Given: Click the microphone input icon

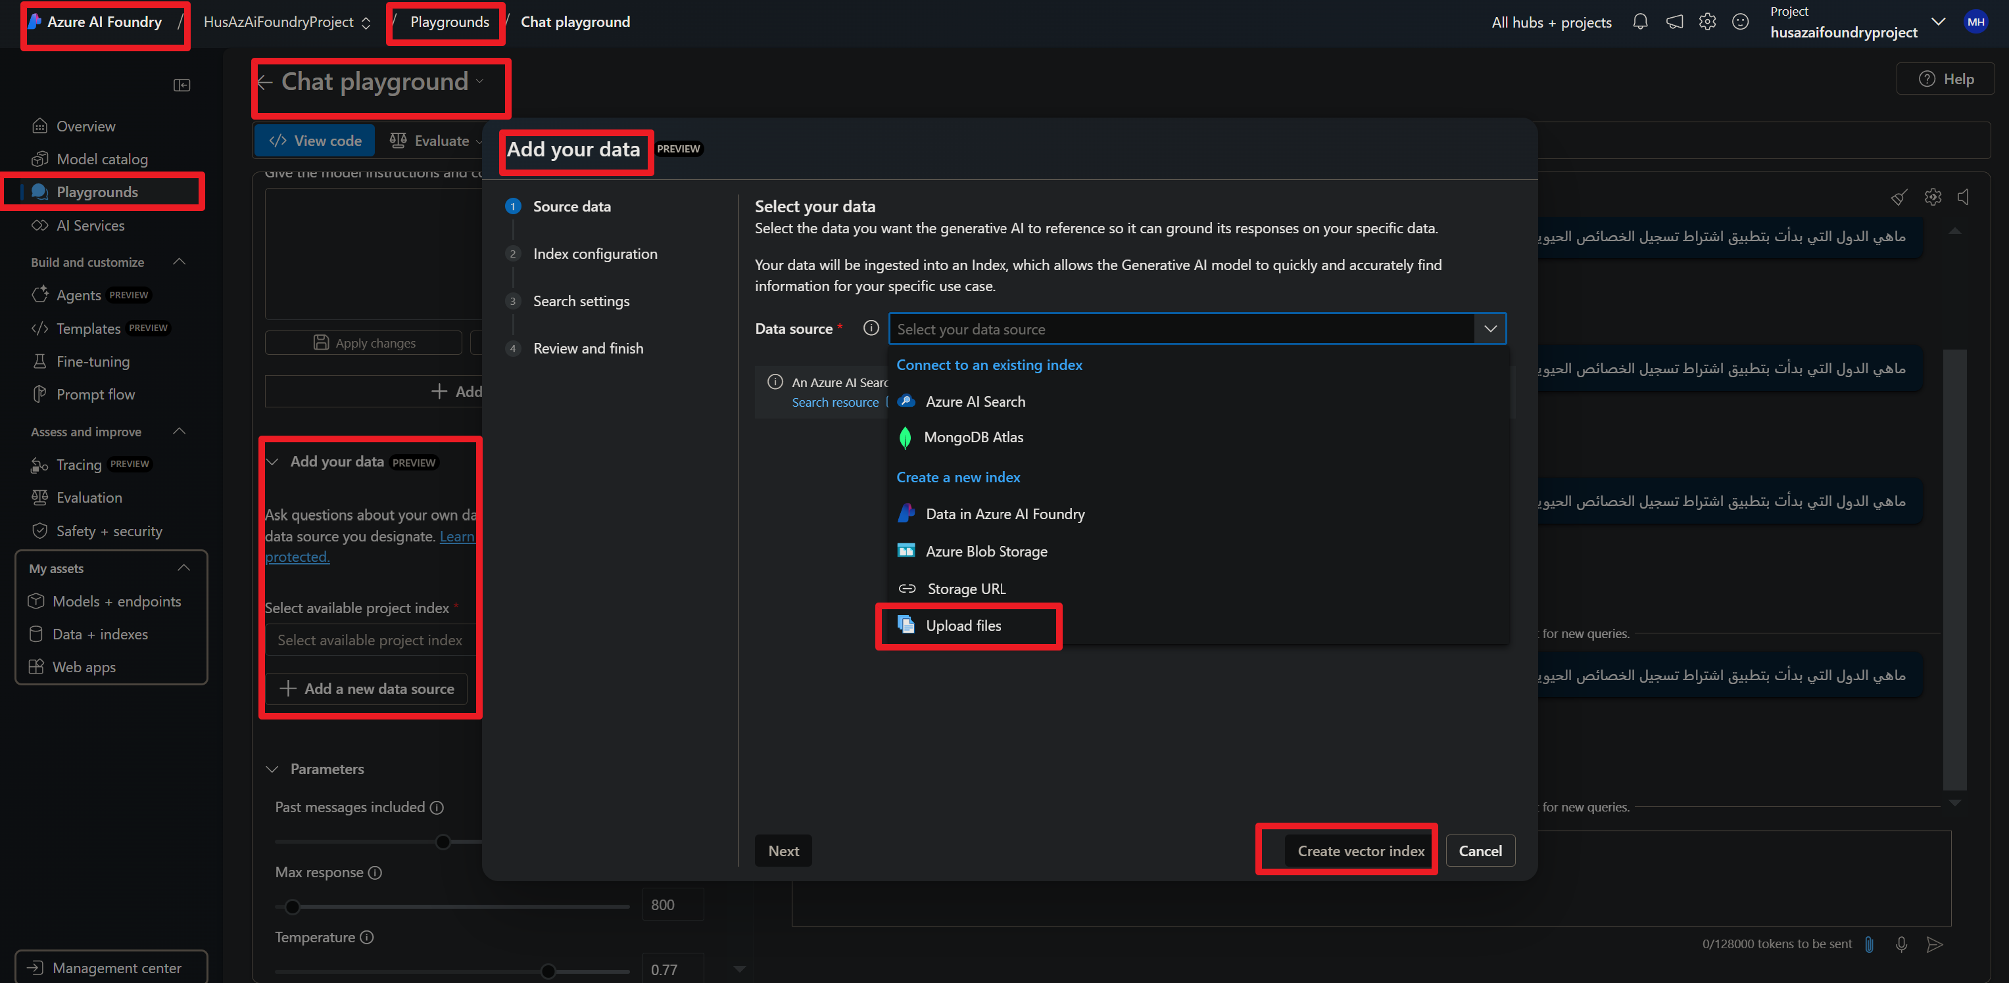Looking at the screenshot, I should [1901, 944].
